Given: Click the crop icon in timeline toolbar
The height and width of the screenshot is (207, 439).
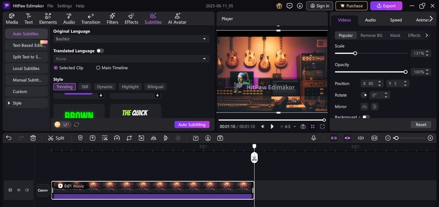Looking at the screenshot, I should (129, 138).
